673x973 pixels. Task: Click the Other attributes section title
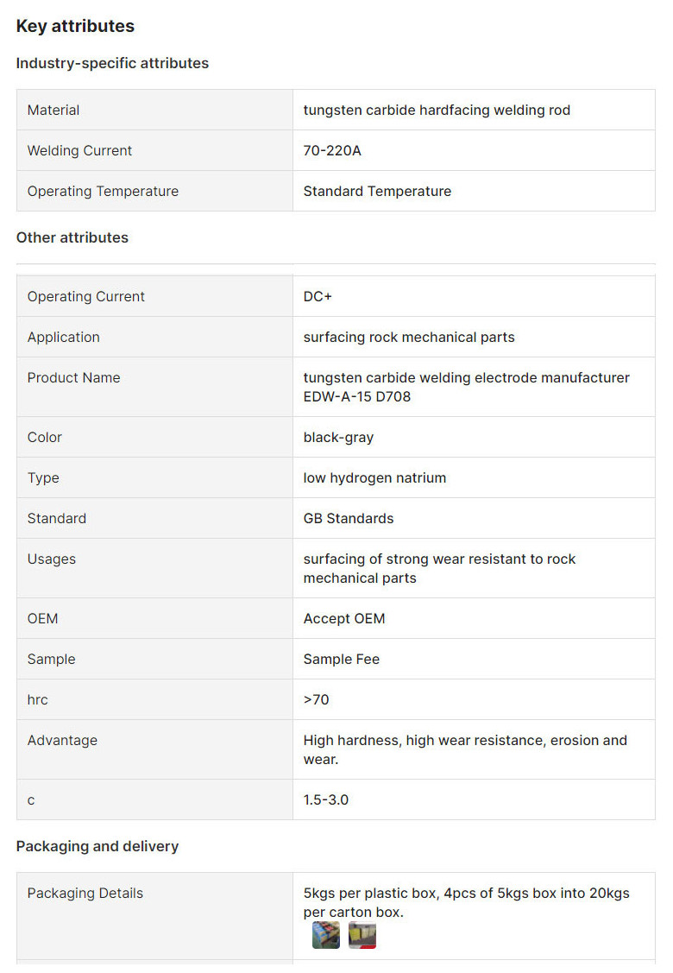coord(72,237)
